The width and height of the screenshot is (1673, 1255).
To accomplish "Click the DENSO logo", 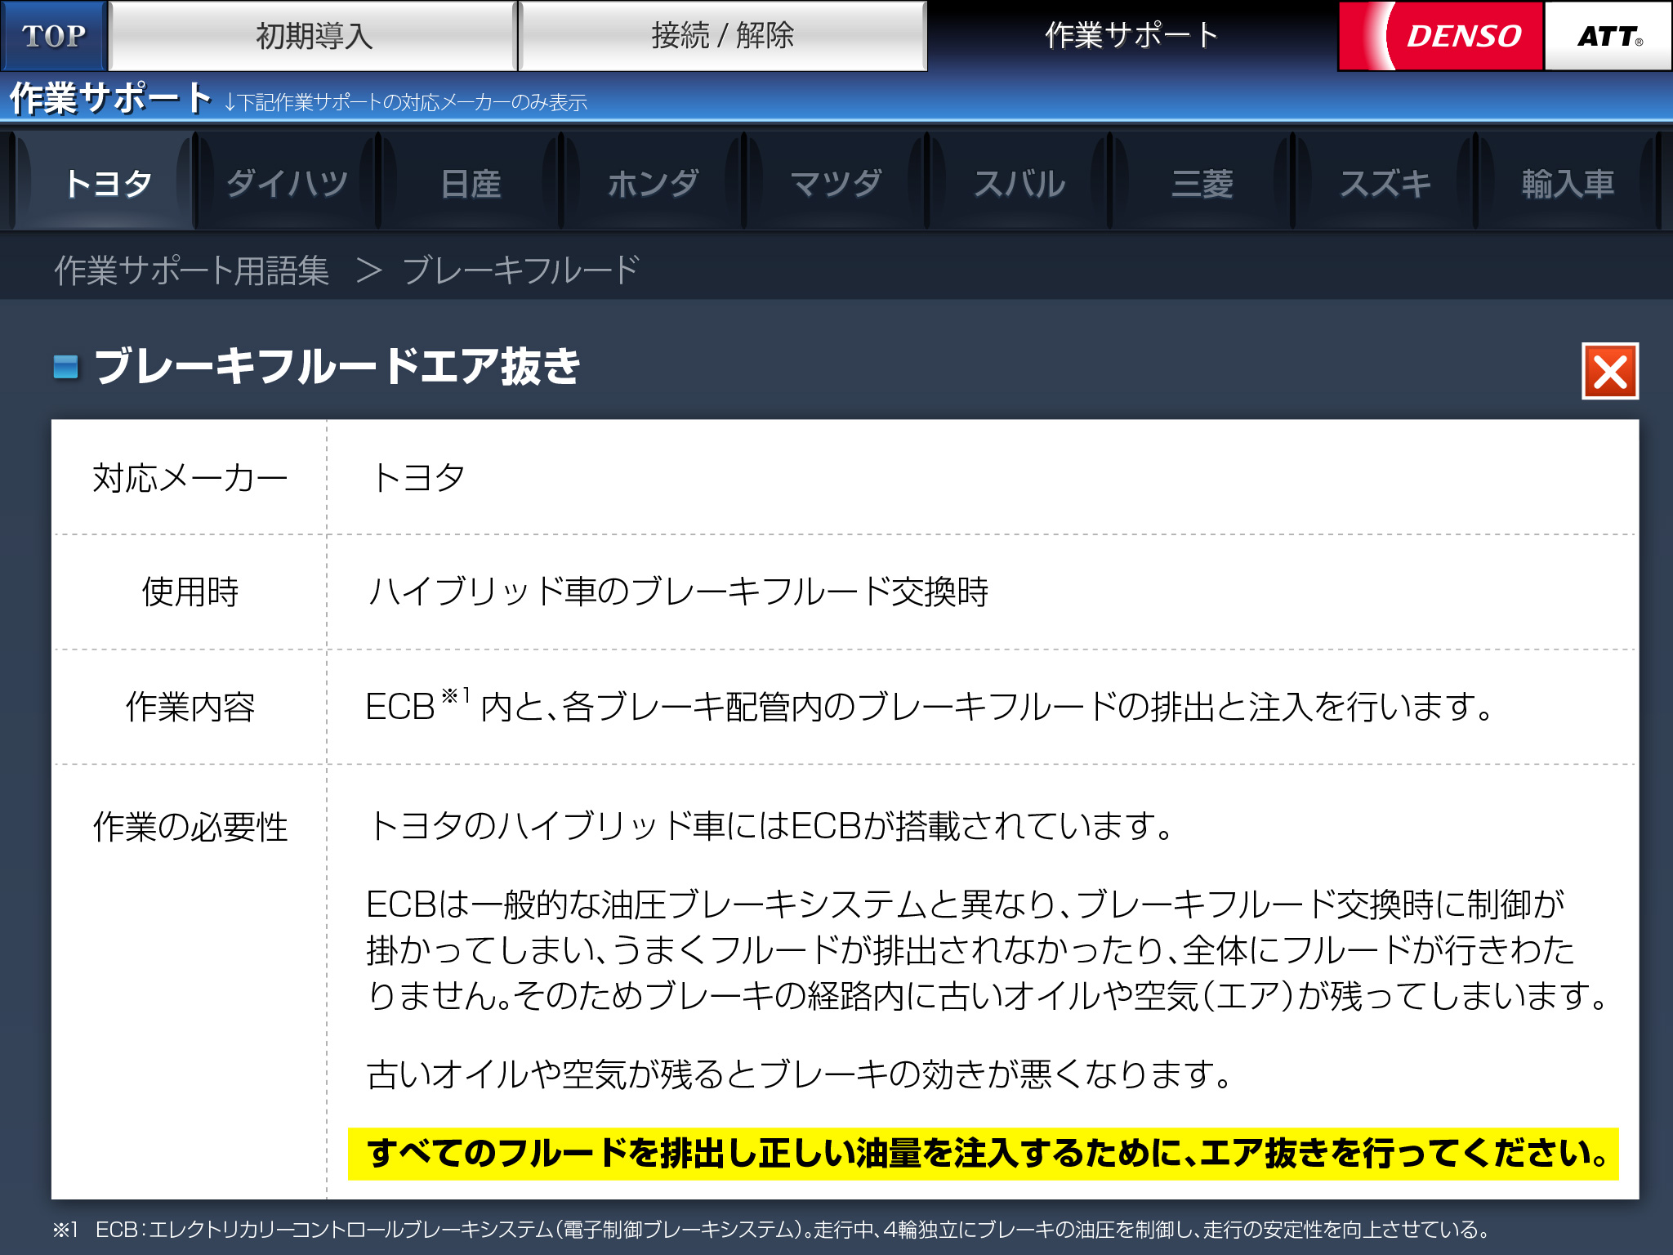I will coord(1443,36).
